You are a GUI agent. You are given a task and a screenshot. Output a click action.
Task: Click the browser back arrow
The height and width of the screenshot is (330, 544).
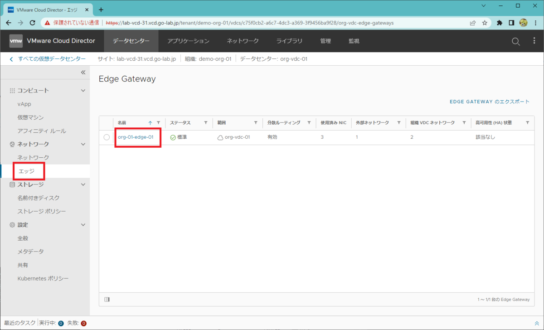click(9, 22)
